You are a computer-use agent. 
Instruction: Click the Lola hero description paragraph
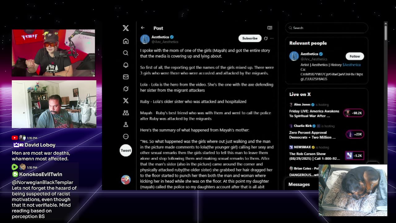click(207, 87)
